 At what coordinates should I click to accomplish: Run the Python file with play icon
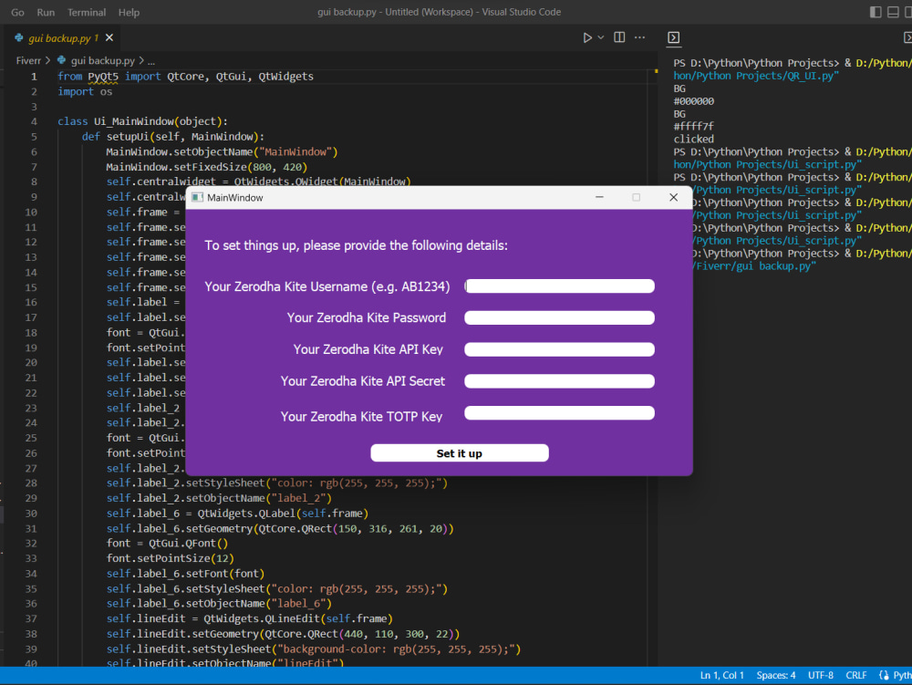[587, 37]
